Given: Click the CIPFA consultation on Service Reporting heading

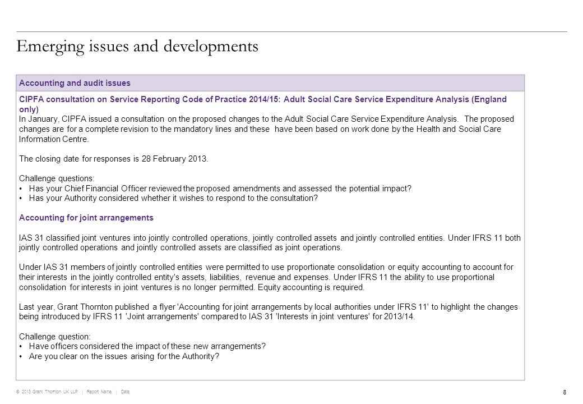Looking at the screenshot, I should coord(263,104).
